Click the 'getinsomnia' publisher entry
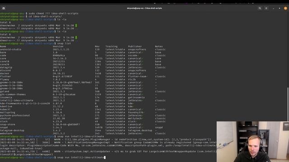This screenshot has height=162, width=289. (136, 97)
